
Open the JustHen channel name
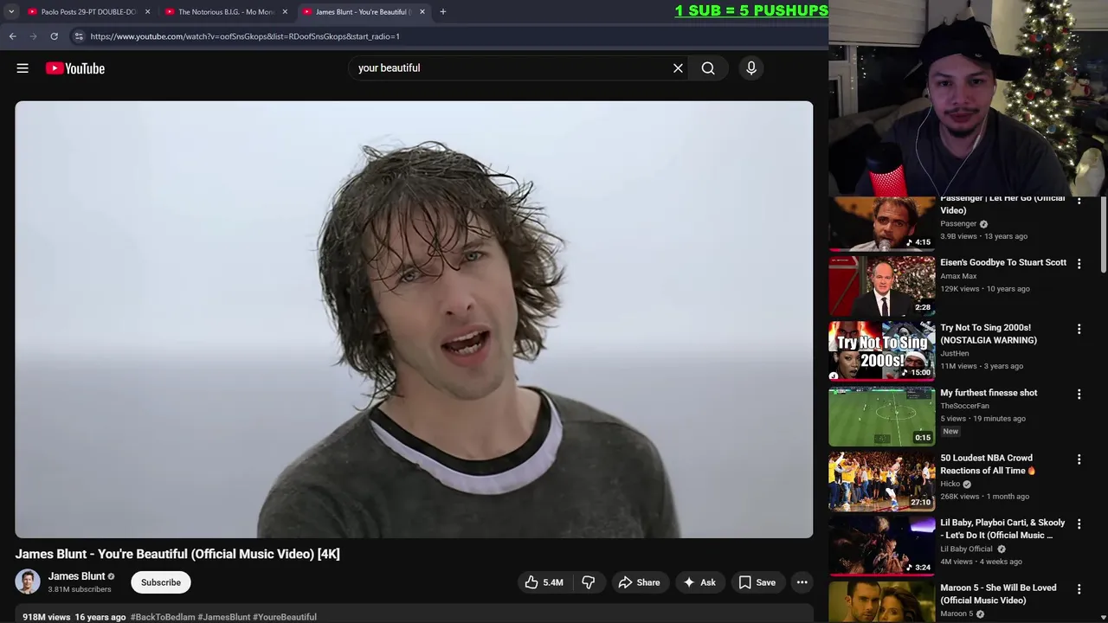coord(955,353)
